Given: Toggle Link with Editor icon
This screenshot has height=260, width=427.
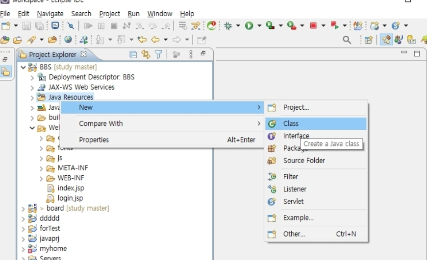Looking at the screenshot, I should 146,55.
